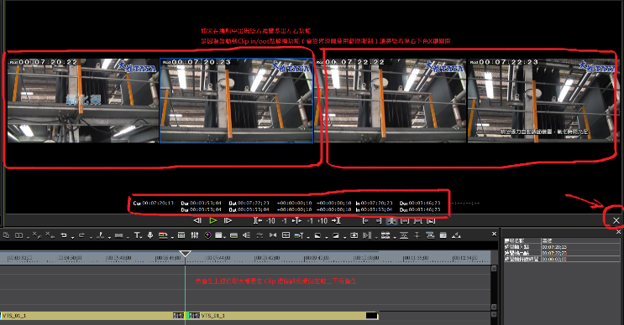The height and width of the screenshot is (325, 624).
Task: Open the title creation T dropdown
Action: [x=137, y=235]
